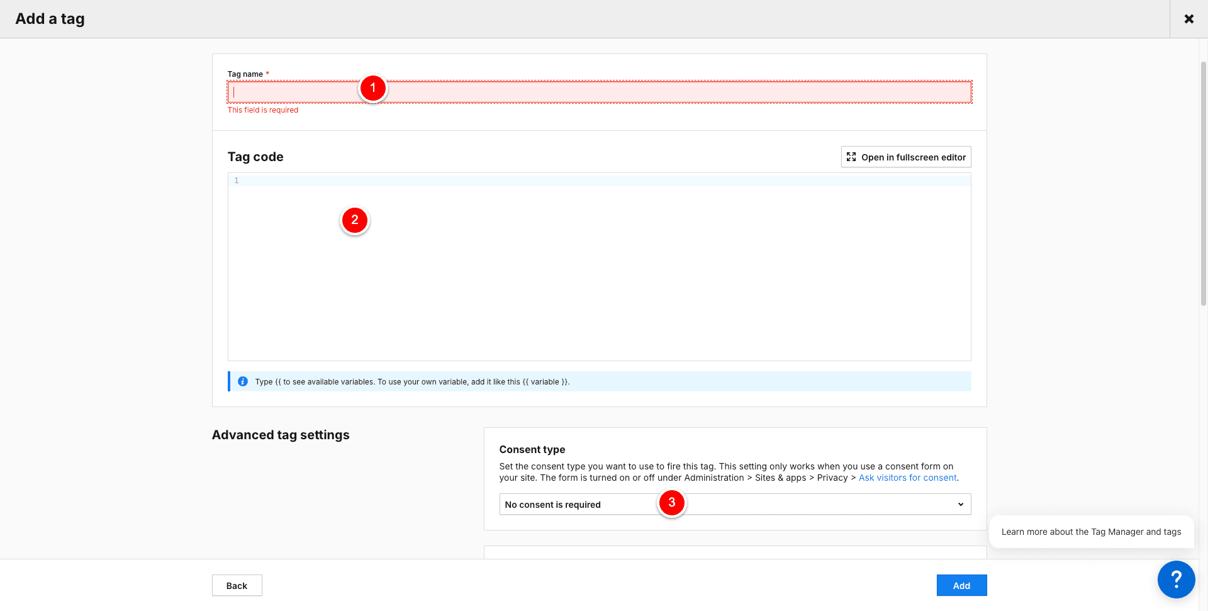
Task: Click the blue info icon in hint bar
Action: tap(243, 381)
